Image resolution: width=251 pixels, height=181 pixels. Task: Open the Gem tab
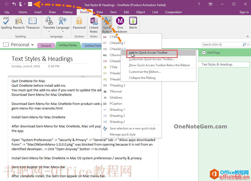coord(113,12)
